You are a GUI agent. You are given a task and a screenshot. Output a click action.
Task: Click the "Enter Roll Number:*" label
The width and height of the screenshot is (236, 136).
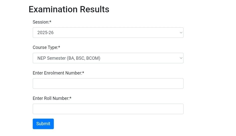click(52, 98)
